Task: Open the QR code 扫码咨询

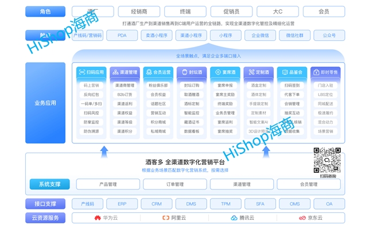Action: click(327, 160)
